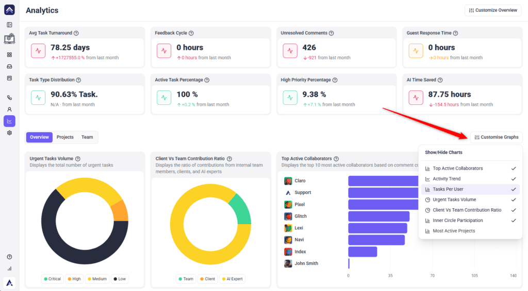Image resolution: width=528 pixels, height=291 pixels.
Task: Click the 78.25 days value
Action: tap(70, 48)
